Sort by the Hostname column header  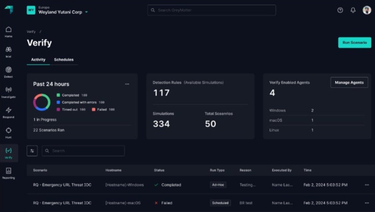click(114, 170)
